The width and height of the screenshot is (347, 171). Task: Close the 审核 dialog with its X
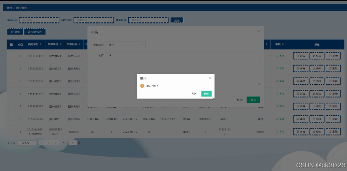pos(259,31)
